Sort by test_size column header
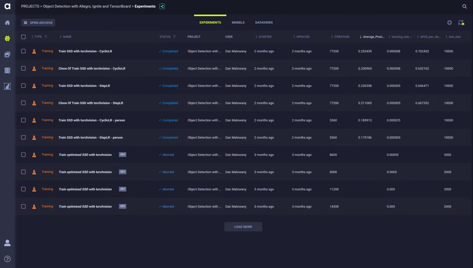 pyautogui.click(x=453, y=37)
